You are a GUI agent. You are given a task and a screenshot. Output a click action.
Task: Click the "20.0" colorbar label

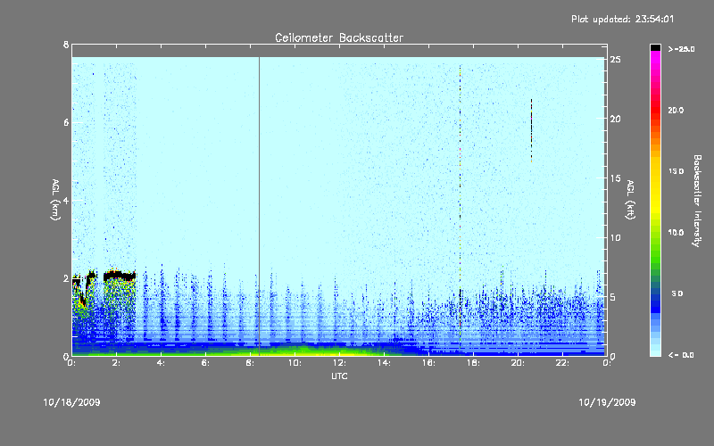pos(676,110)
